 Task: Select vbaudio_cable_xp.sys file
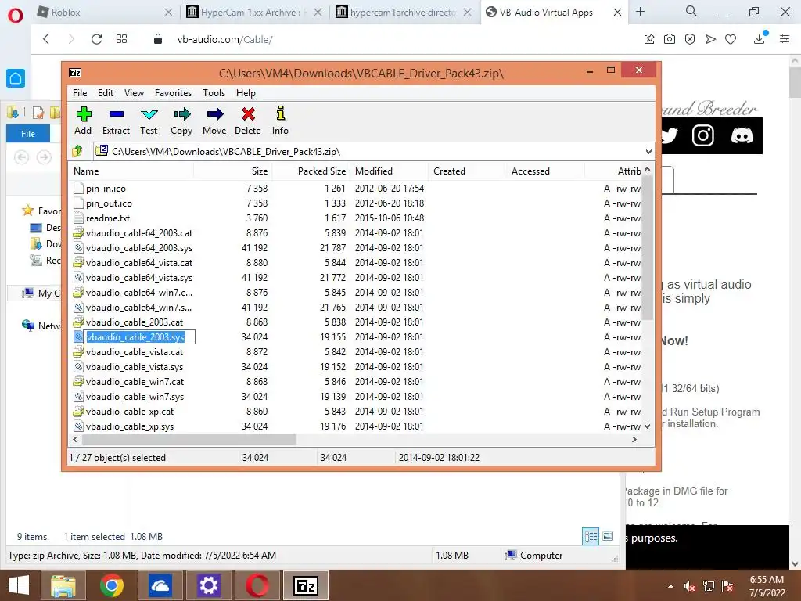click(130, 426)
